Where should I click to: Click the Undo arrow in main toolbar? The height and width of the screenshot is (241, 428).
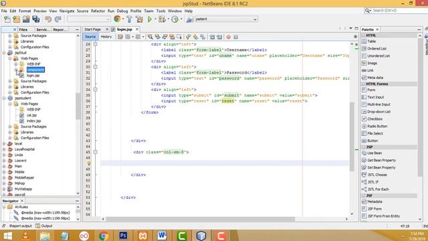point(48,19)
